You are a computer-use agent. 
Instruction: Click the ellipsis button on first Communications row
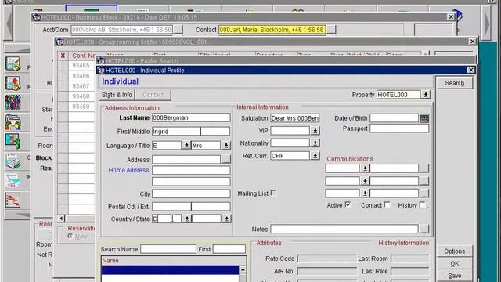[424, 168]
